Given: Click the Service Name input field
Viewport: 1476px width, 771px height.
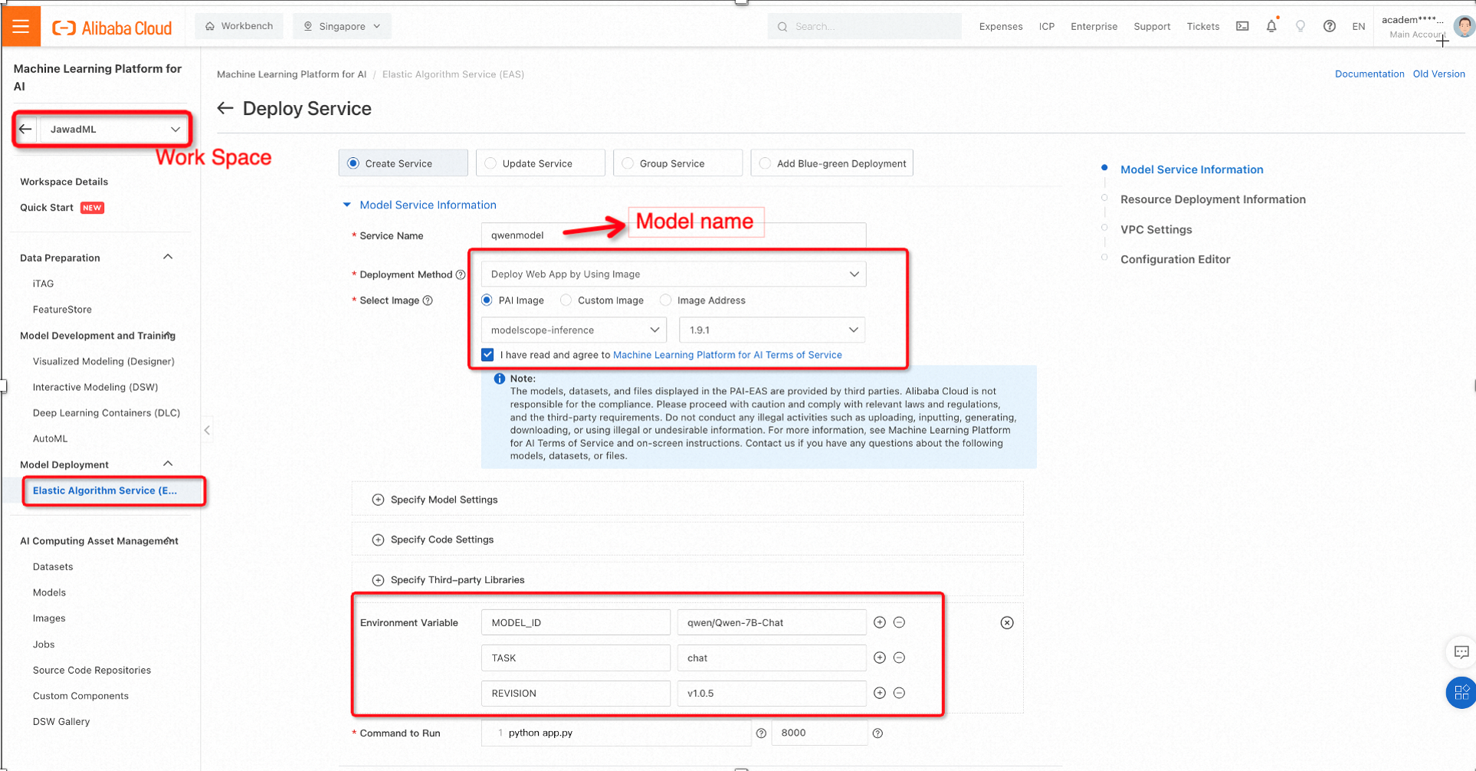Looking at the screenshot, I should coord(674,235).
